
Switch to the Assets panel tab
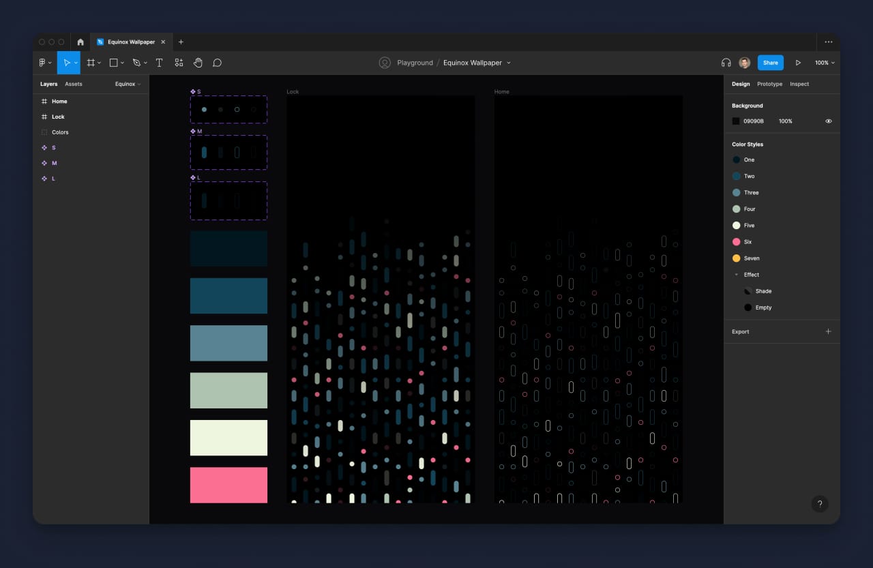[74, 84]
